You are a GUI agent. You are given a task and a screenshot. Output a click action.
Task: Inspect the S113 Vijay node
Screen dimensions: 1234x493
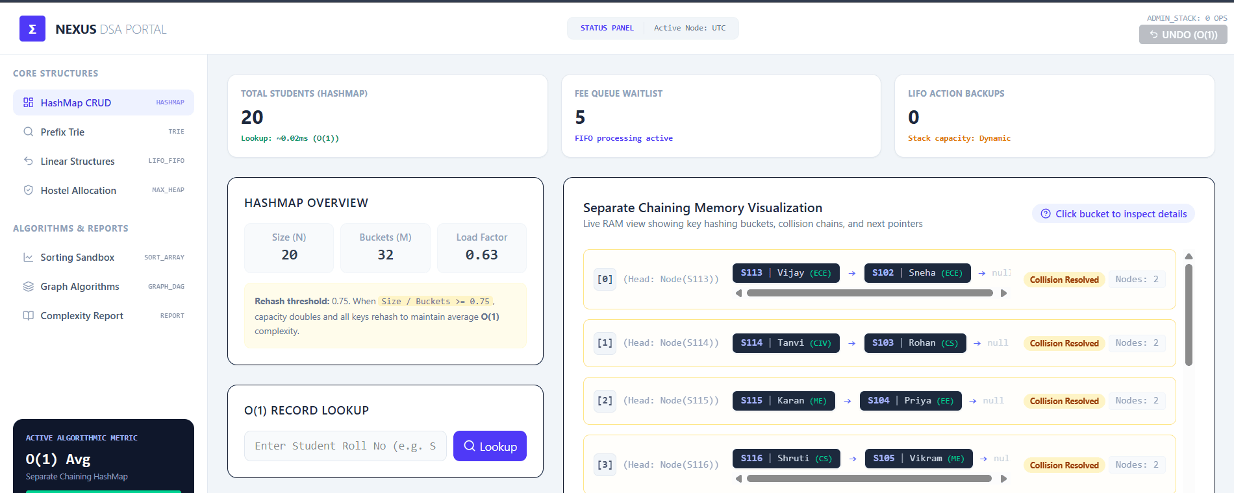[x=786, y=273]
